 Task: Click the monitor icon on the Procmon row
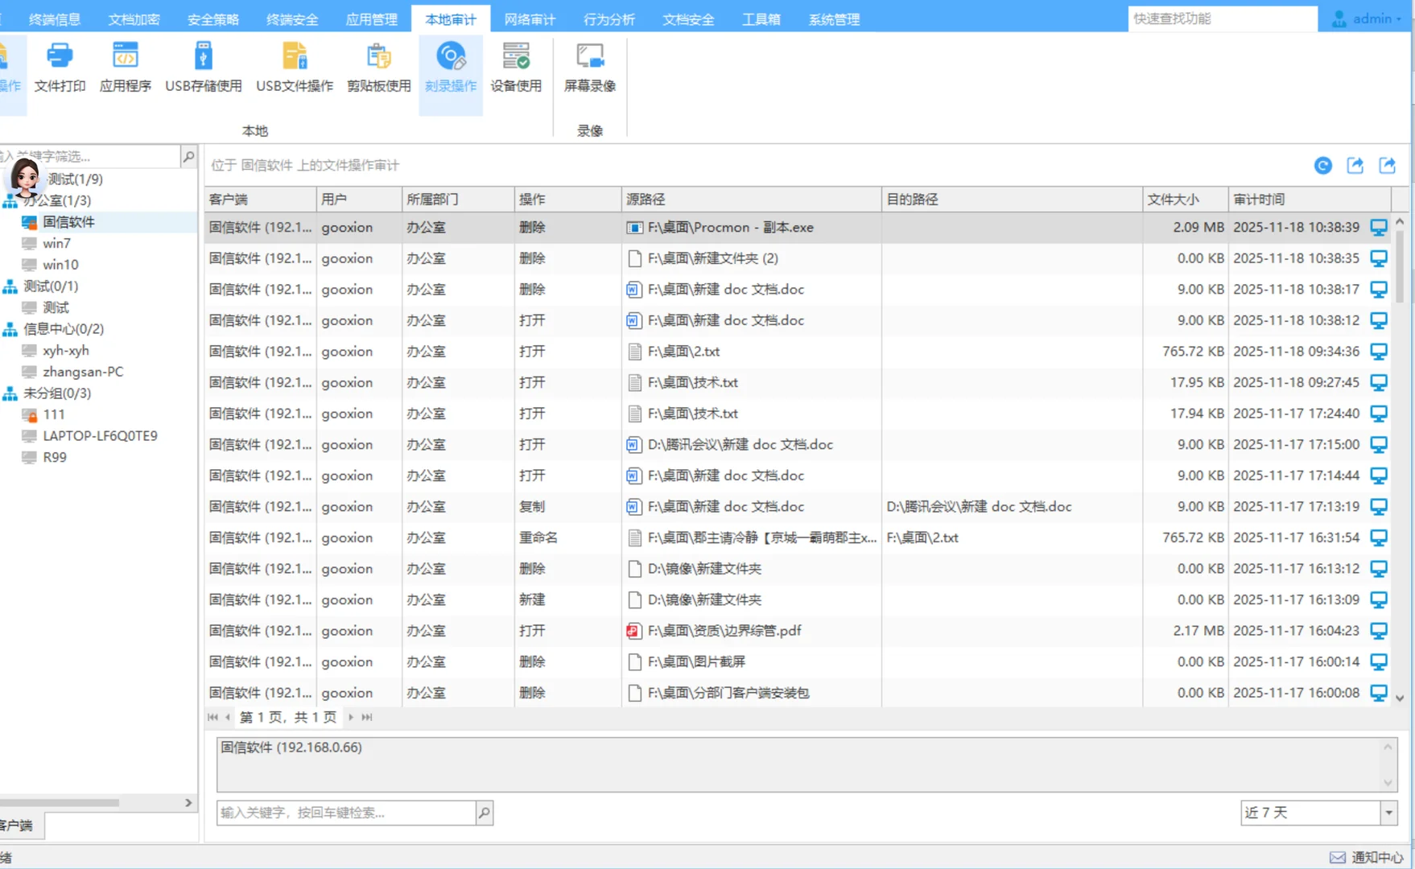(x=1378, y=227)
